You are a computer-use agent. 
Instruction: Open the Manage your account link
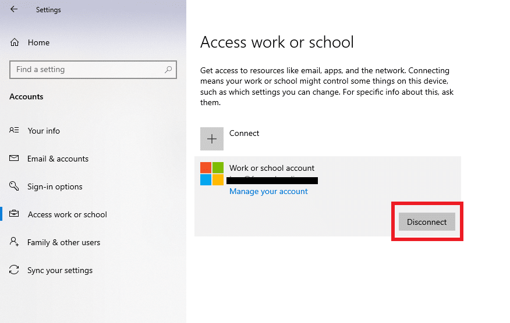(268, 192)
